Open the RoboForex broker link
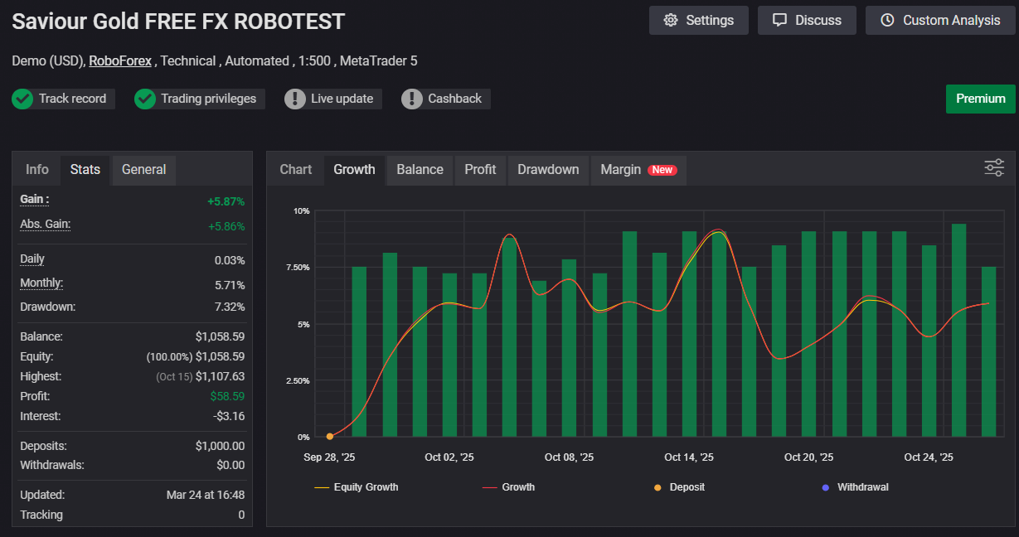The height and width of the screenshot is (537, 1019). pos(120,60)
